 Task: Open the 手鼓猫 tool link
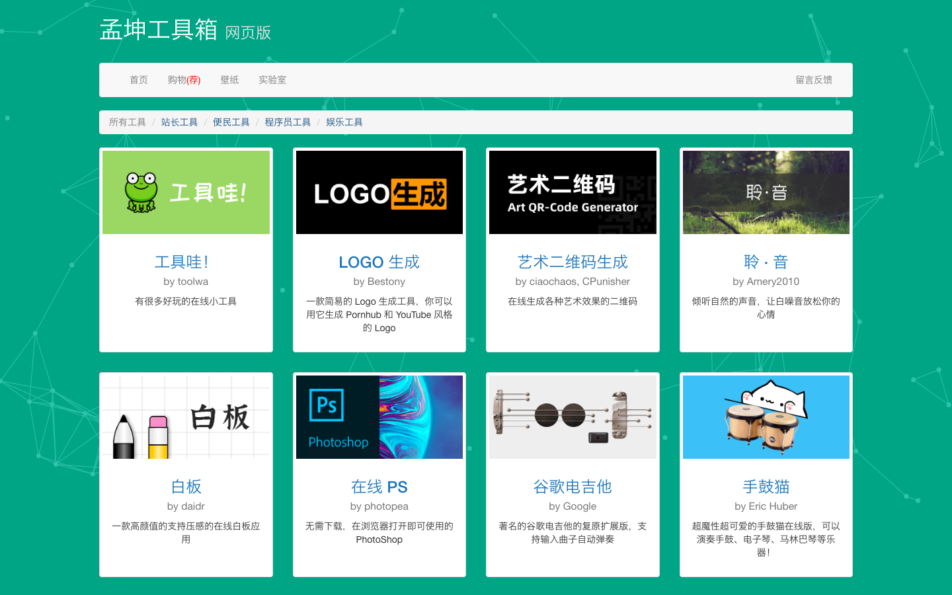point(766,487)
